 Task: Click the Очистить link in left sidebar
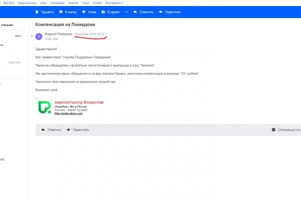[x=15, y=62]
